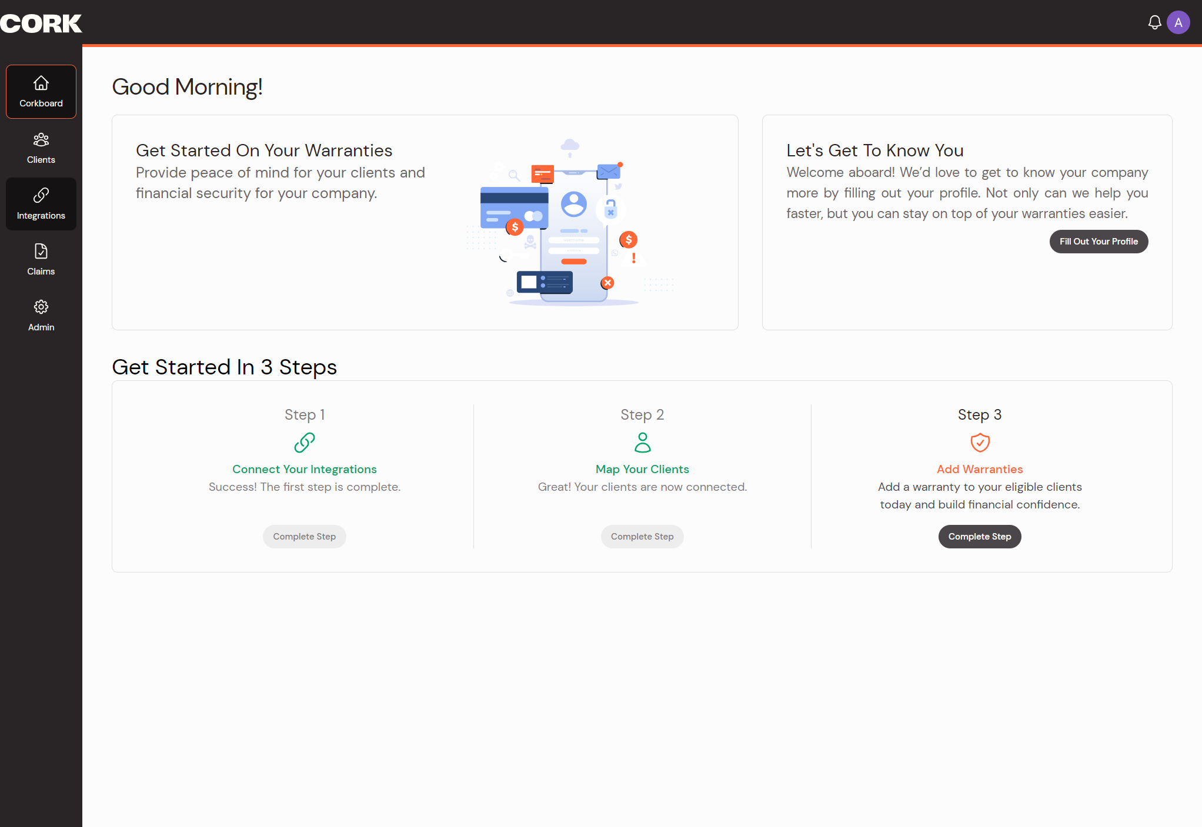Open the Admin settings section
Image resolution: width=1202 pixels, height=827 pixels.
[x=41, y=316]
